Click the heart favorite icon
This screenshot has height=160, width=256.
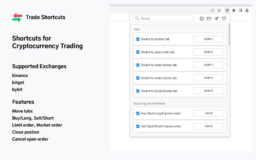pyautogui.click(x=224, y=18)
